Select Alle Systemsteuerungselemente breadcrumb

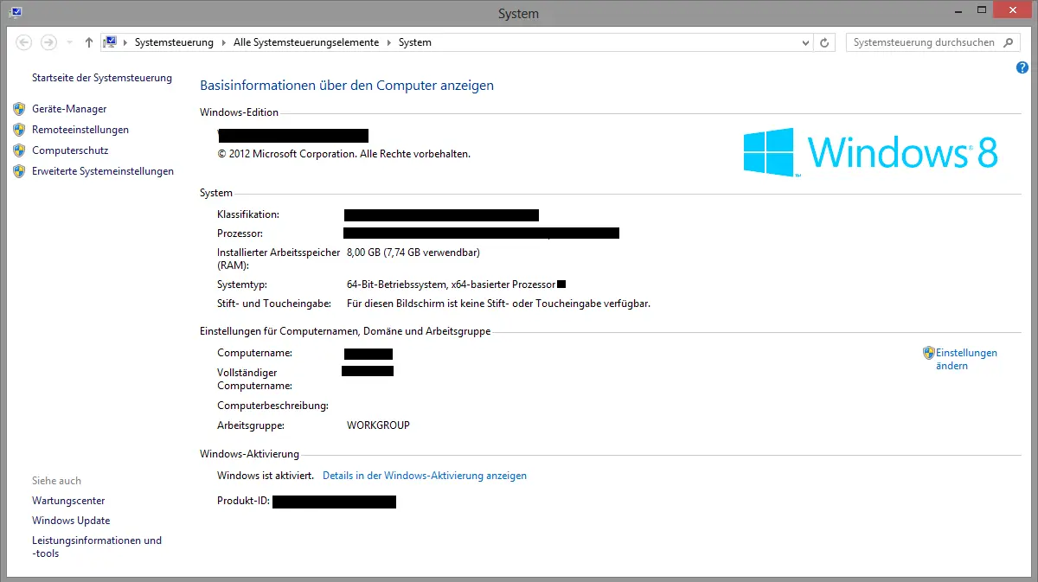coord(306,42)
